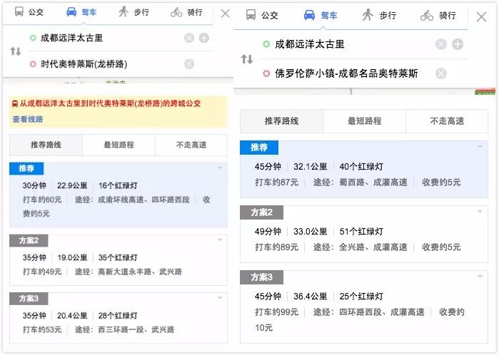Screen dimensions: 499x355
Task: Click the 打车约60元 text
Action: [41, 200]
